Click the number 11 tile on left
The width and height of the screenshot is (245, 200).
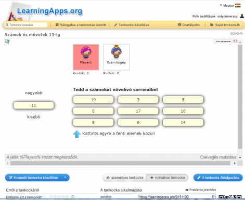coord(34,105)
